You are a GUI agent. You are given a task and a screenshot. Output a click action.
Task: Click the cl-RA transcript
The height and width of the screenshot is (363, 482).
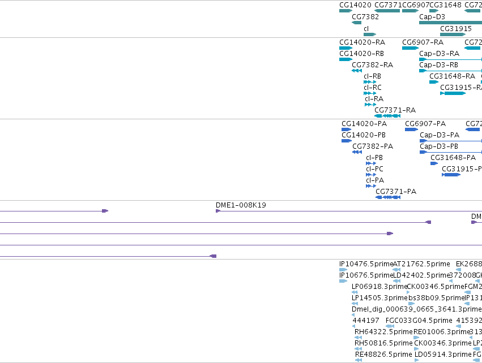[374, 99]
